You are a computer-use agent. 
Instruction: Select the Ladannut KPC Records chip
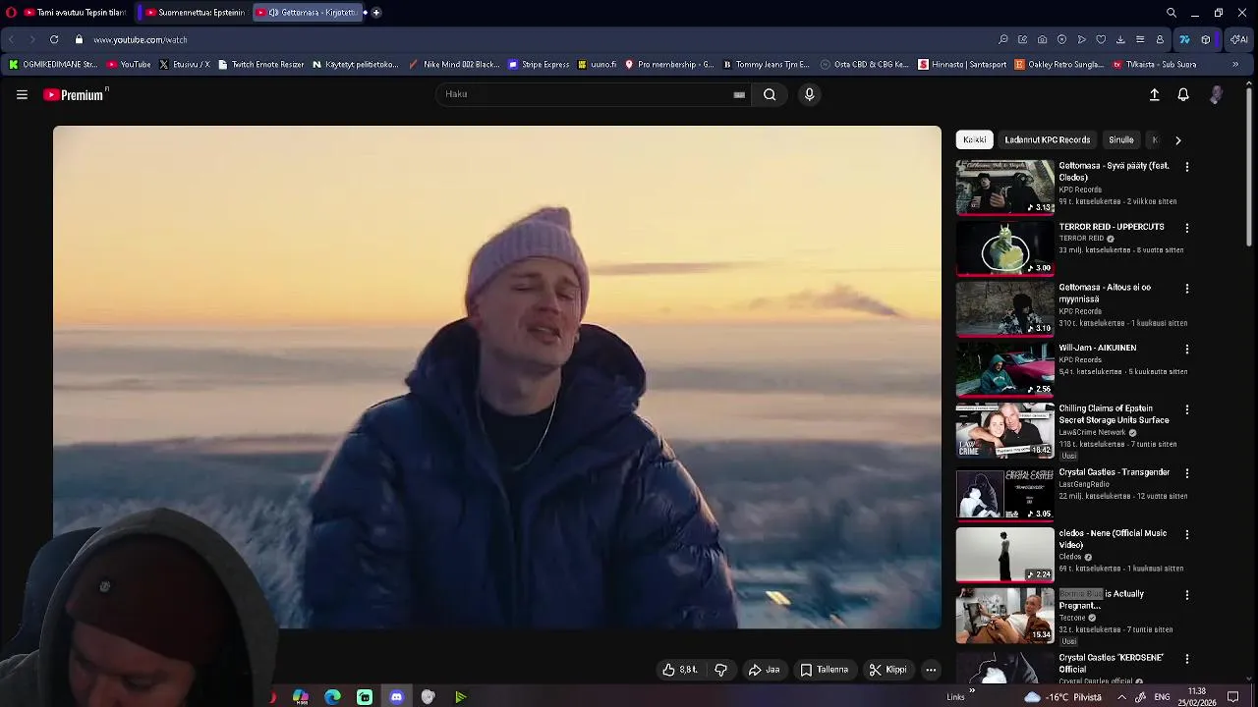1047,140
